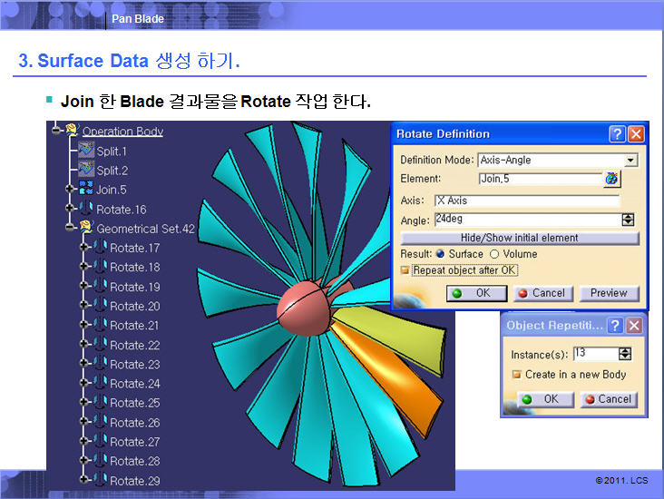This screenshot has height=499, width=664.
Task: Collapse the Geometrical Set.42 tree node
Action: [70, 228]
